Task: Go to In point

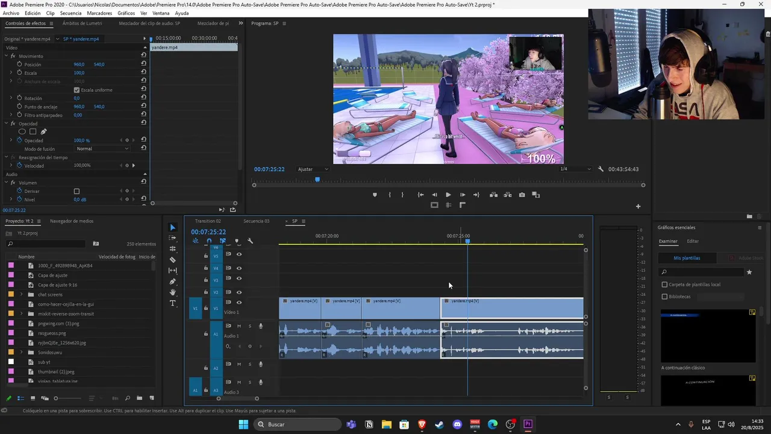Action: point(420,195)
